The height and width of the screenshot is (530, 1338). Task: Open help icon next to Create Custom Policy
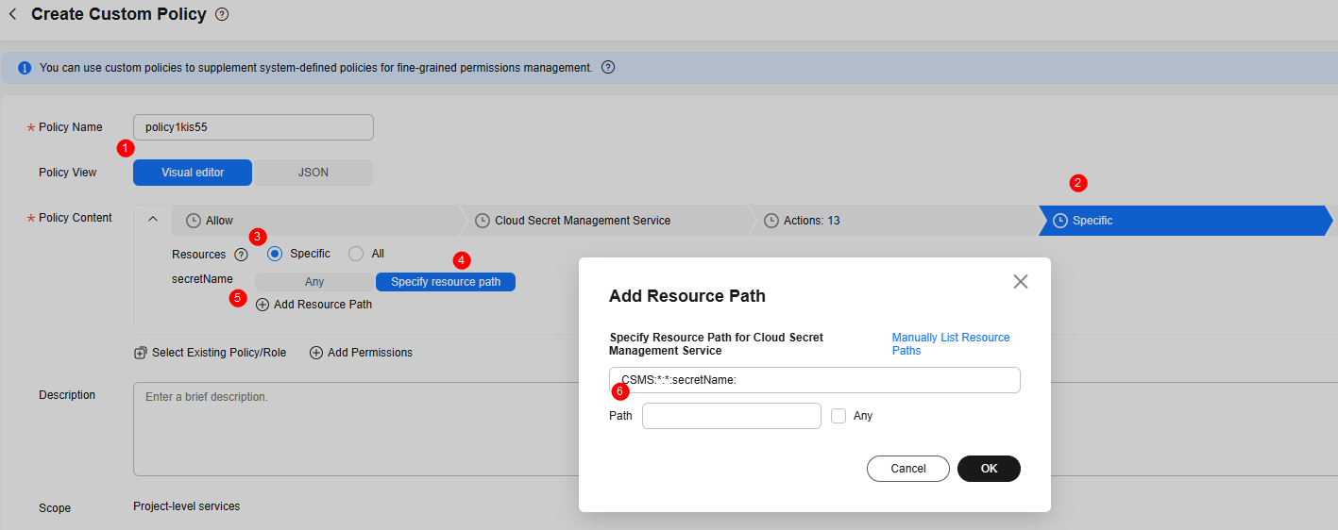[222, 15]
